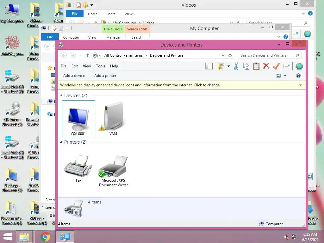
Task: Open quick access toolbar dropdown in Videos window
Action: point(91,5)
